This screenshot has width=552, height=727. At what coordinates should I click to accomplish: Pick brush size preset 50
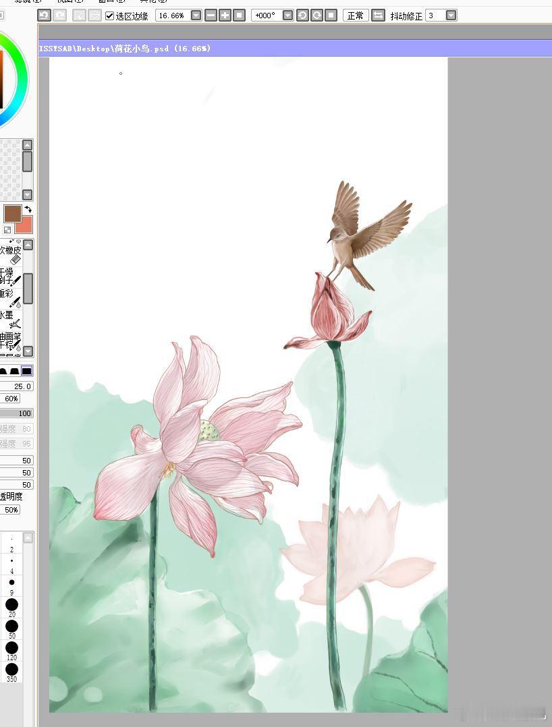coord(11,630)
